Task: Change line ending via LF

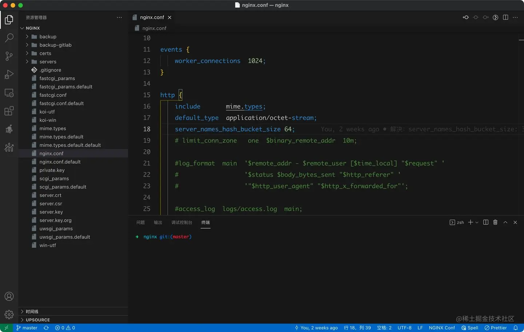Action: [420, 328]
